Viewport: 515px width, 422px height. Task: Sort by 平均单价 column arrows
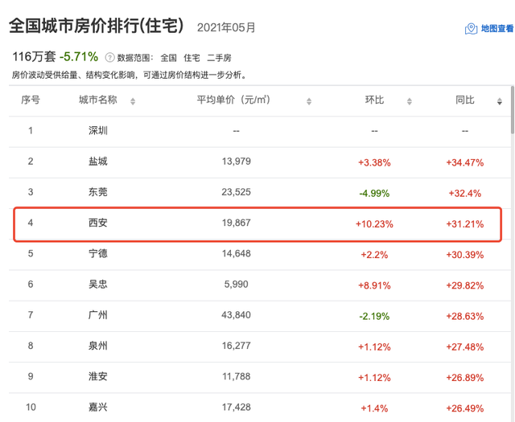tap(309, 101)
